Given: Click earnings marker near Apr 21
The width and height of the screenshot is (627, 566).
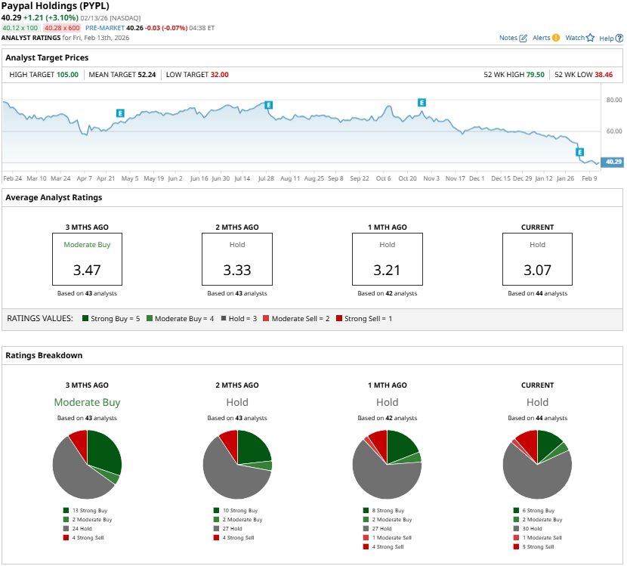Looking at the screenshot, I should click(119, 113).
